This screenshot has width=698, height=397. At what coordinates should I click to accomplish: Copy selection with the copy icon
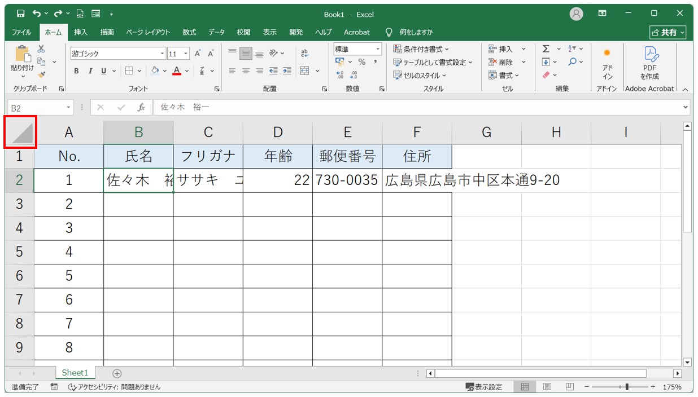tap(41, 61)
